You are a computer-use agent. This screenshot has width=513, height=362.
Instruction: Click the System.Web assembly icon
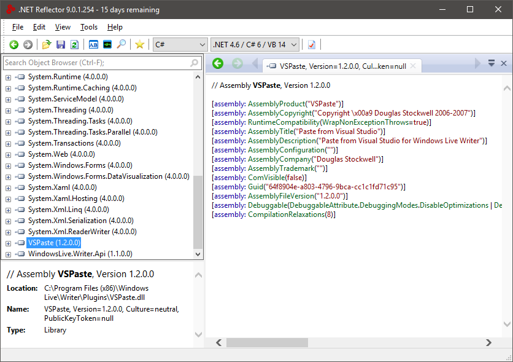[20, 154]
